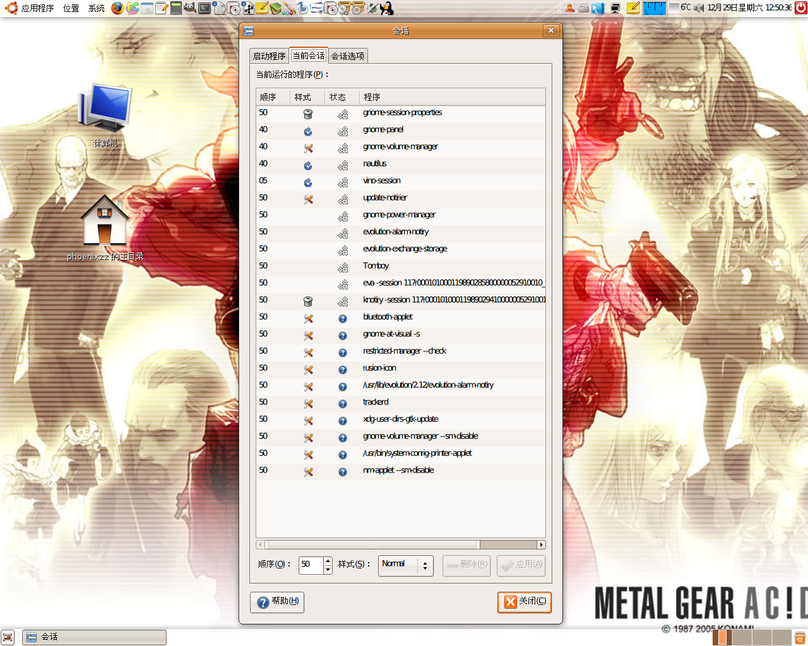Open the Computer desktop icon
The width and height of the screenshot is (808, 646).
(x=105, y=115)
